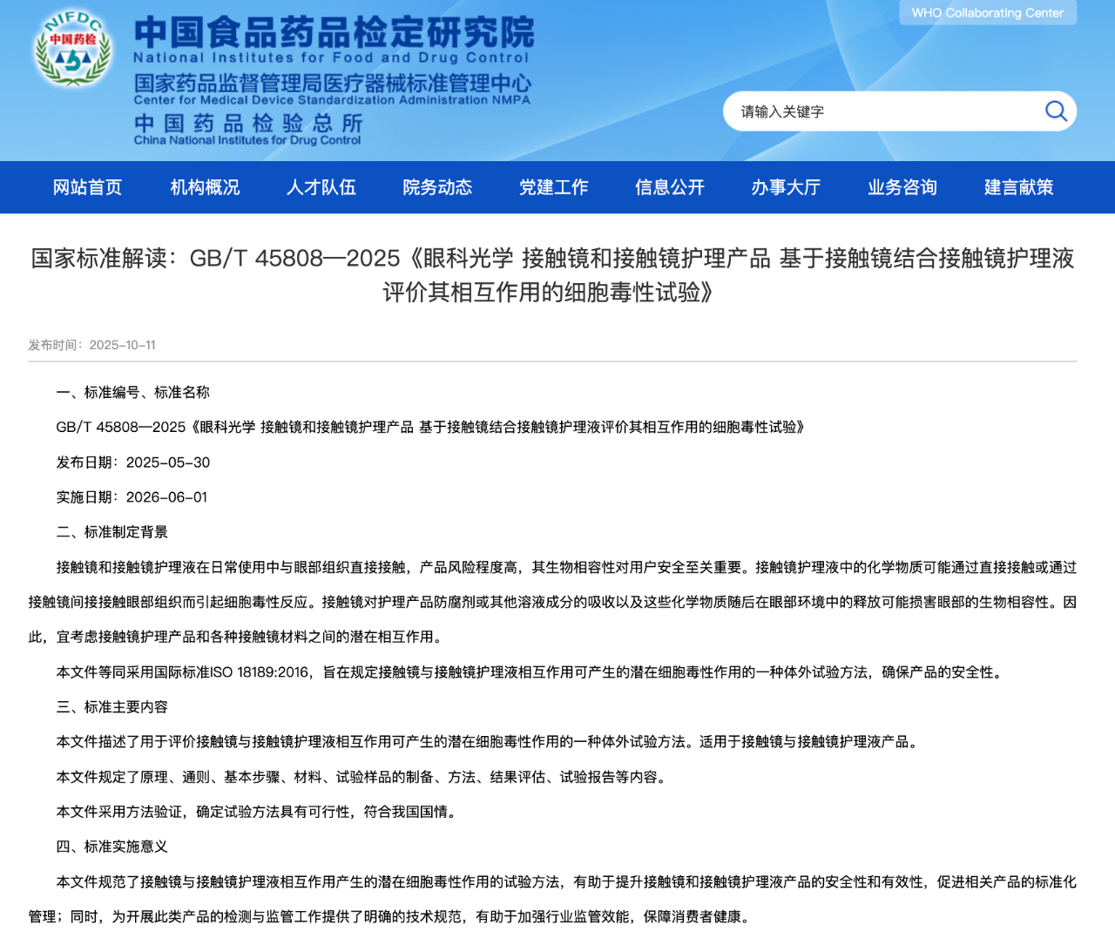Navigate to the 党建工作 section
Screen dimensions: 1115x945
(553, 187)
